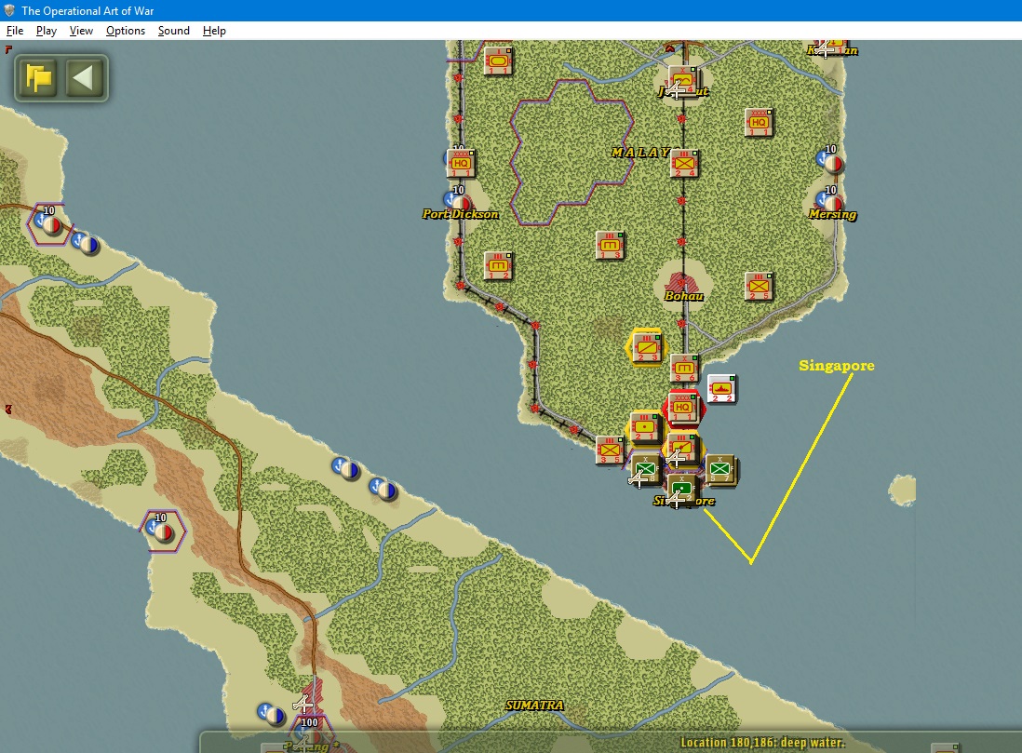Click the application icon in title bar
This screenshot has width=1022, height=753.
9,10
